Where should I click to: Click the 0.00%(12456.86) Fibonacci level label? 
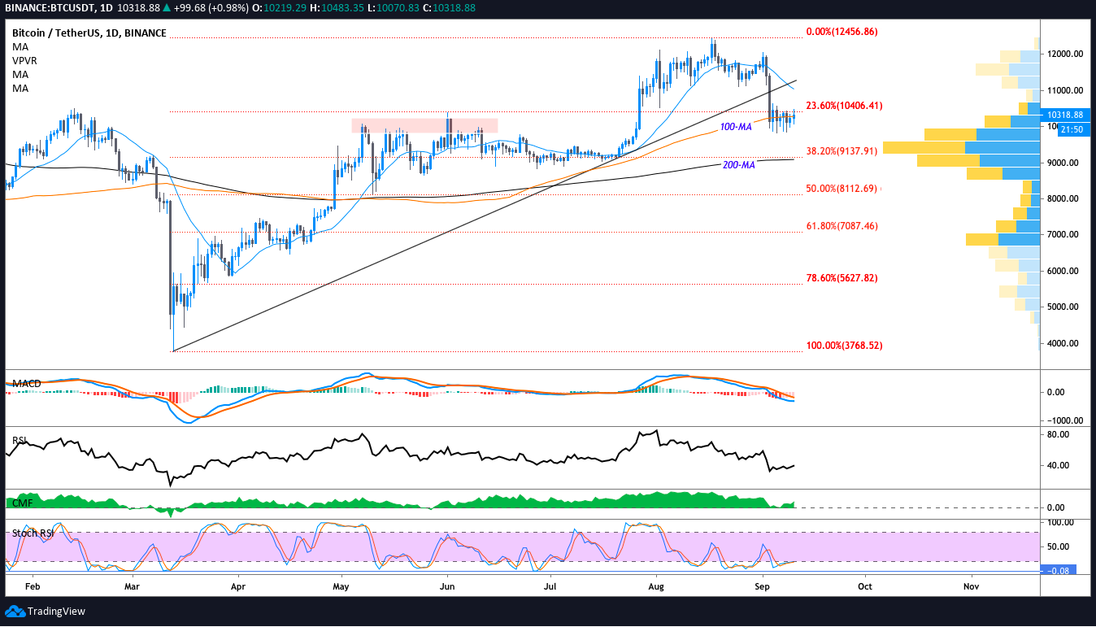coord(842,32)
